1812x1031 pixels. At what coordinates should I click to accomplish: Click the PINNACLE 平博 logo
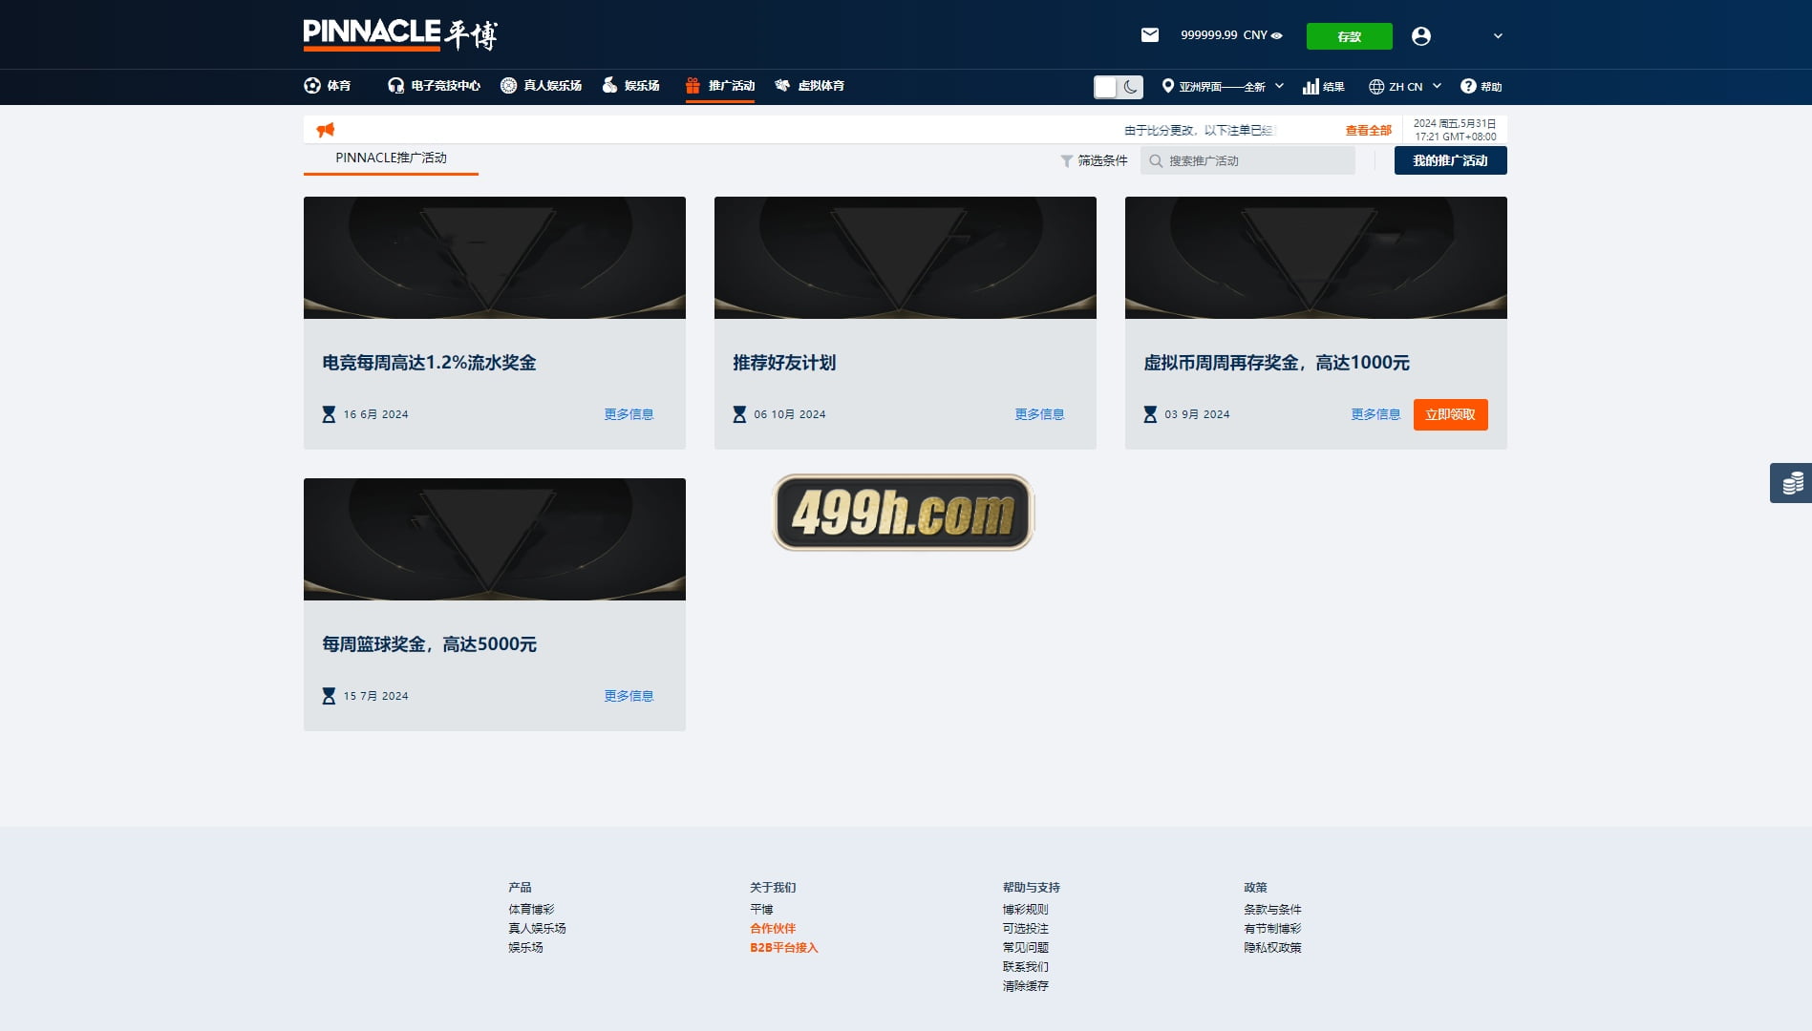click(400, 34)
